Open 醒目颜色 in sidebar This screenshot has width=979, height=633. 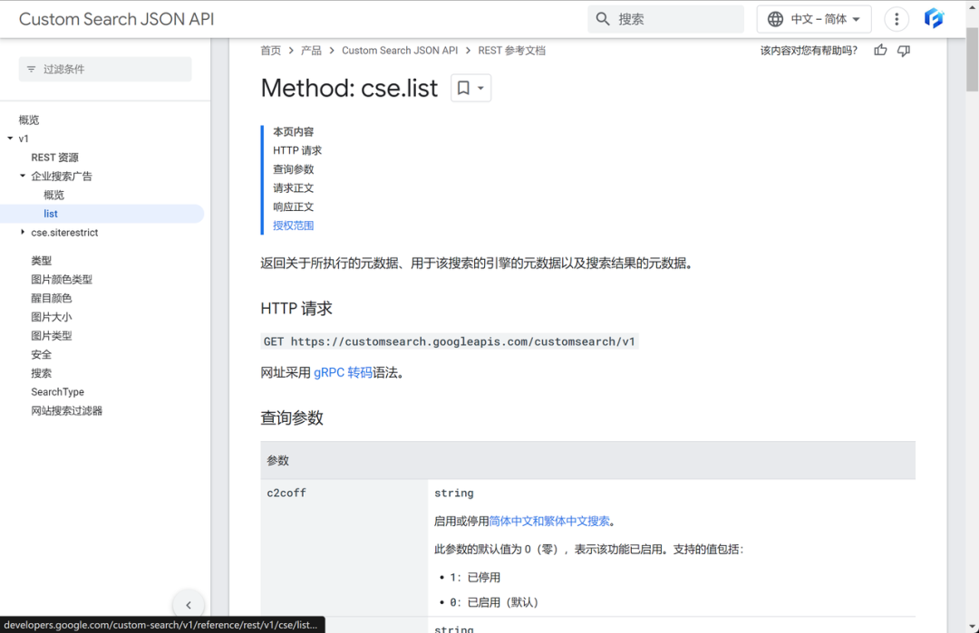point(51,298)
